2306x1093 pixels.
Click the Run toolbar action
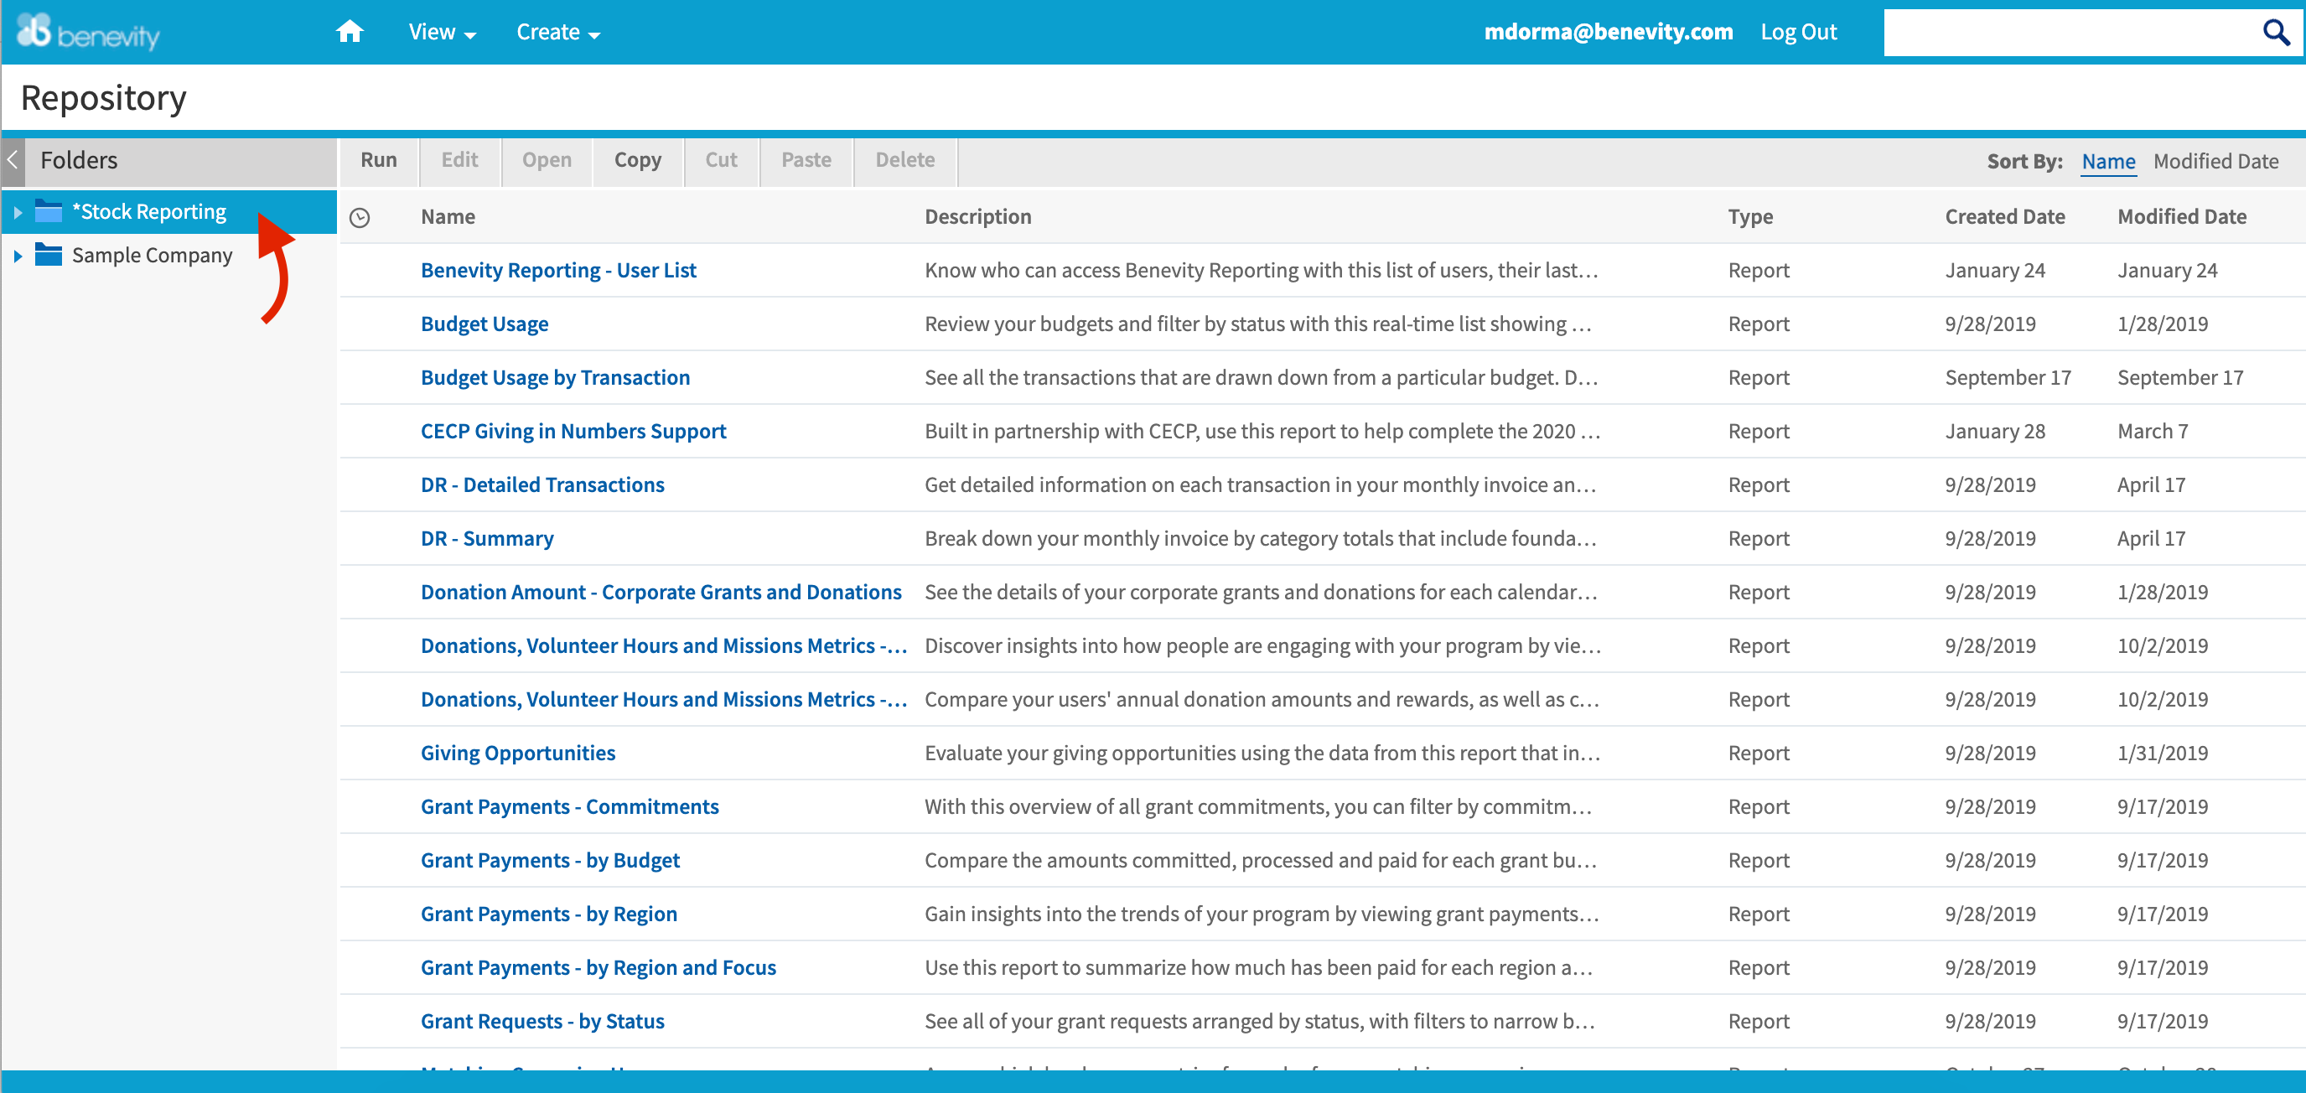tap(378, 160)
